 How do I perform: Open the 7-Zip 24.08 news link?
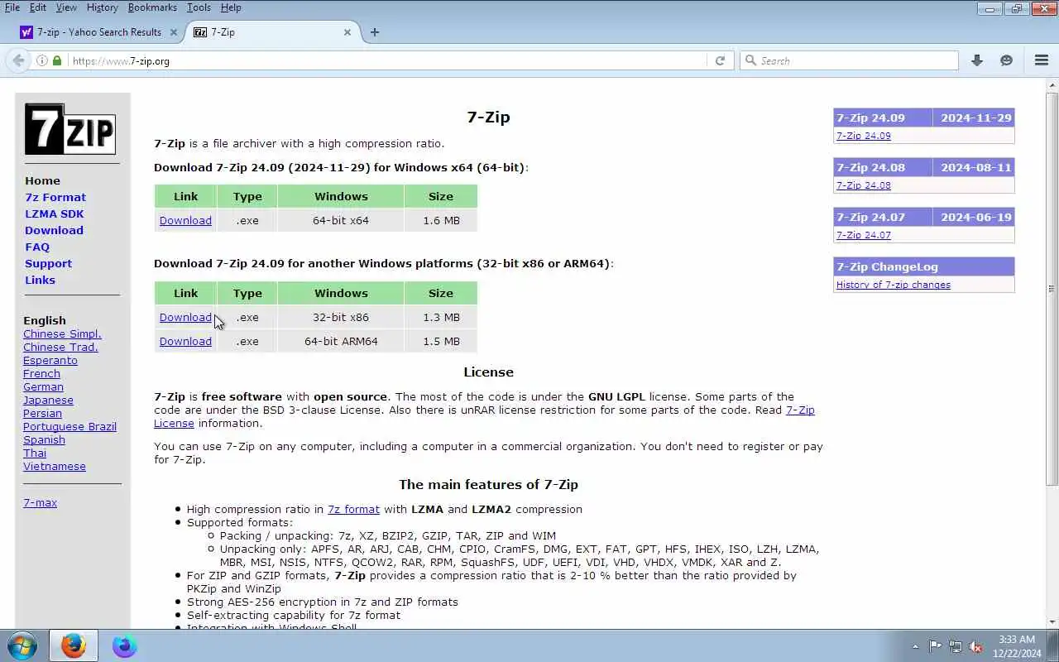864,185
